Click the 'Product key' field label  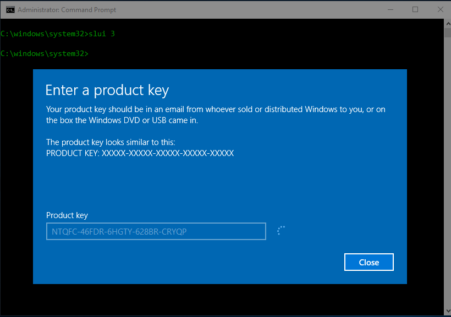pyautogui.click(x=67, y=215)
